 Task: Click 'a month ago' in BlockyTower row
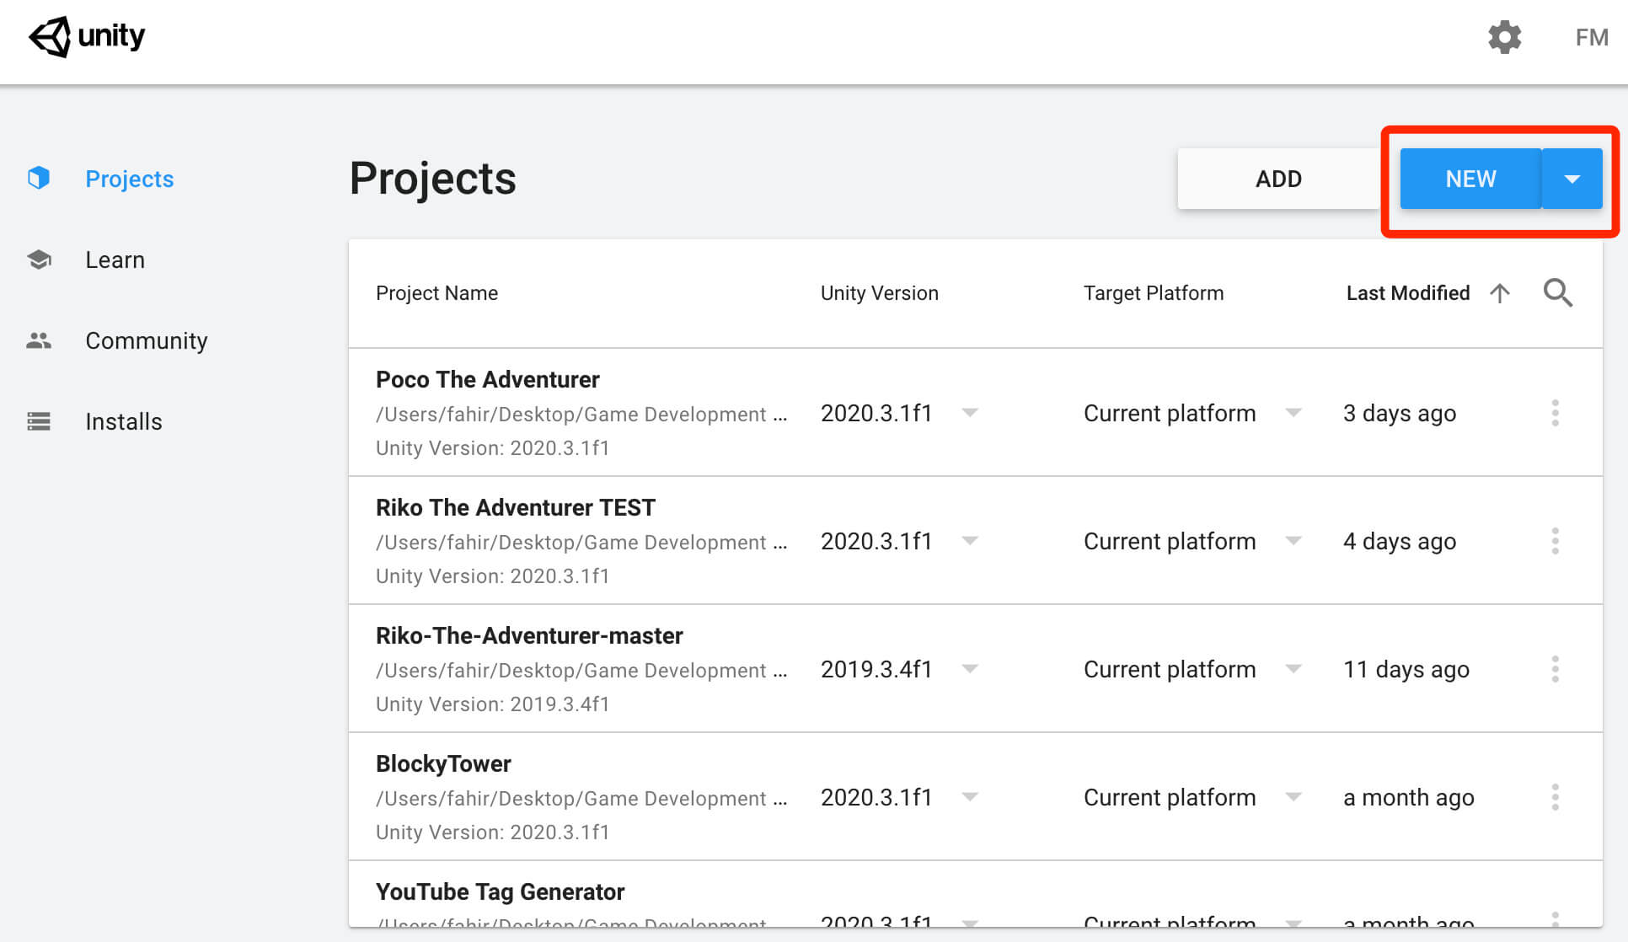1409,798
